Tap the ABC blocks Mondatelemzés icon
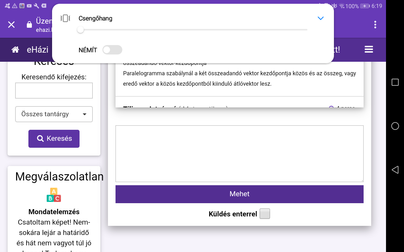 click(54, 195)
